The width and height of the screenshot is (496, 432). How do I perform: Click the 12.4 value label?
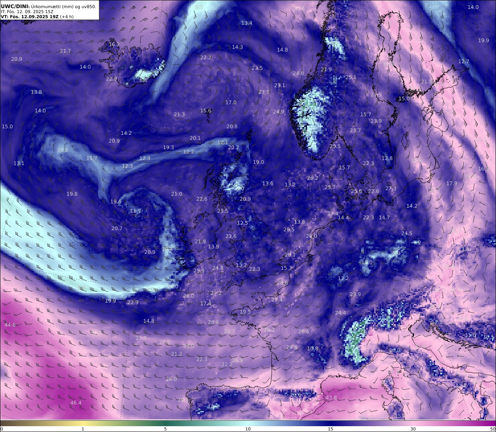pyautogui.click(x=145, y=158)
